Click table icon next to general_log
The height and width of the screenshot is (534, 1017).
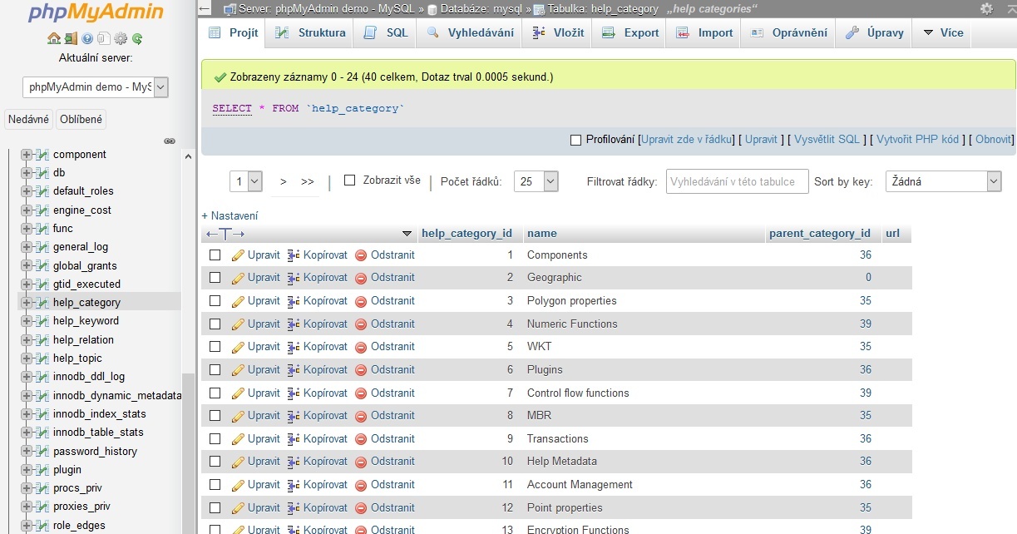pos(42,247)
